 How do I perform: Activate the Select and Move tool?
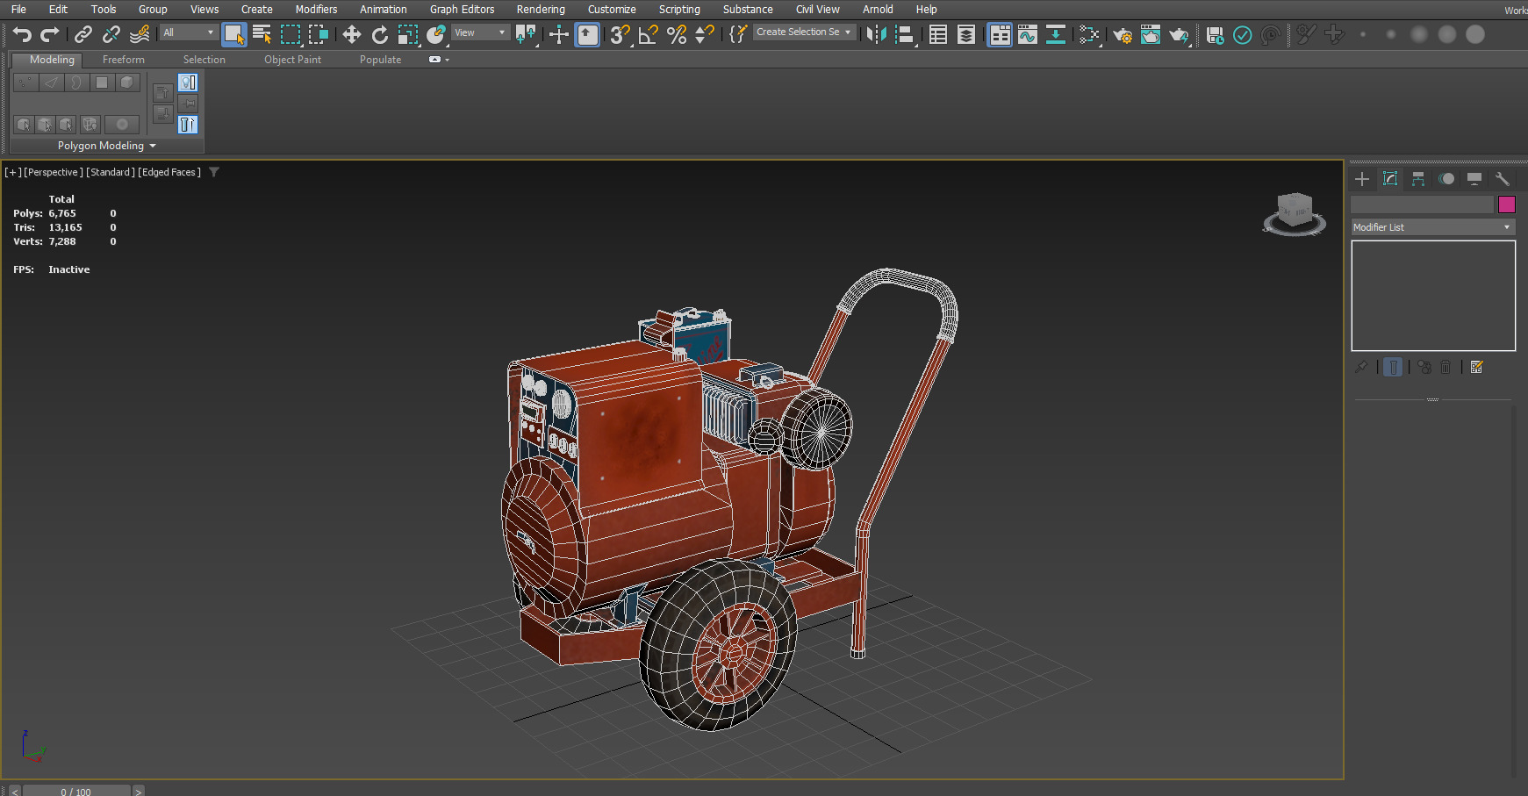[x=351, y=34]
